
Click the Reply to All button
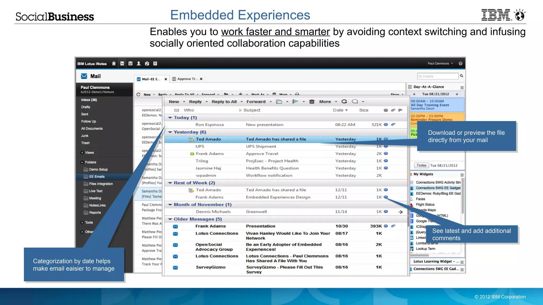(224, 102)
